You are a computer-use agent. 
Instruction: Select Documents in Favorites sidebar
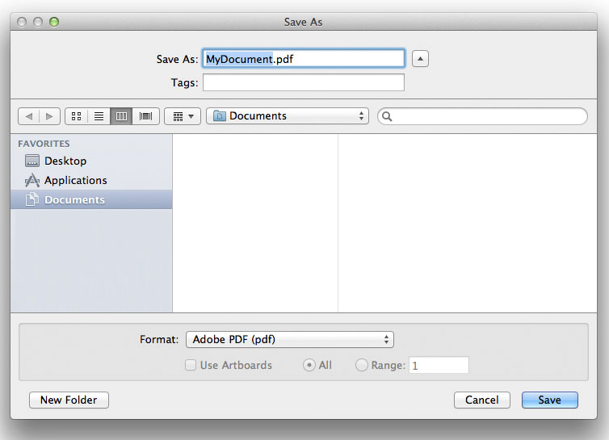(x=91, y=199)
